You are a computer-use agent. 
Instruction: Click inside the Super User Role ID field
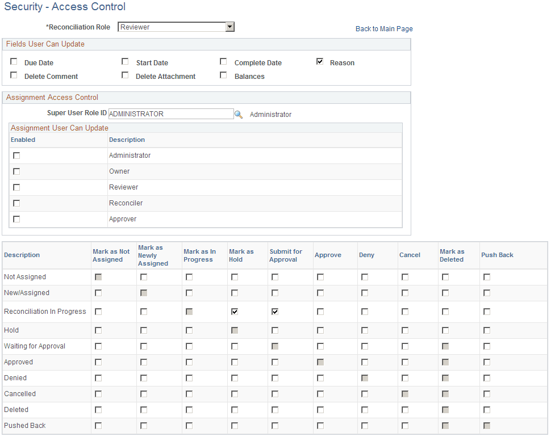170,114
